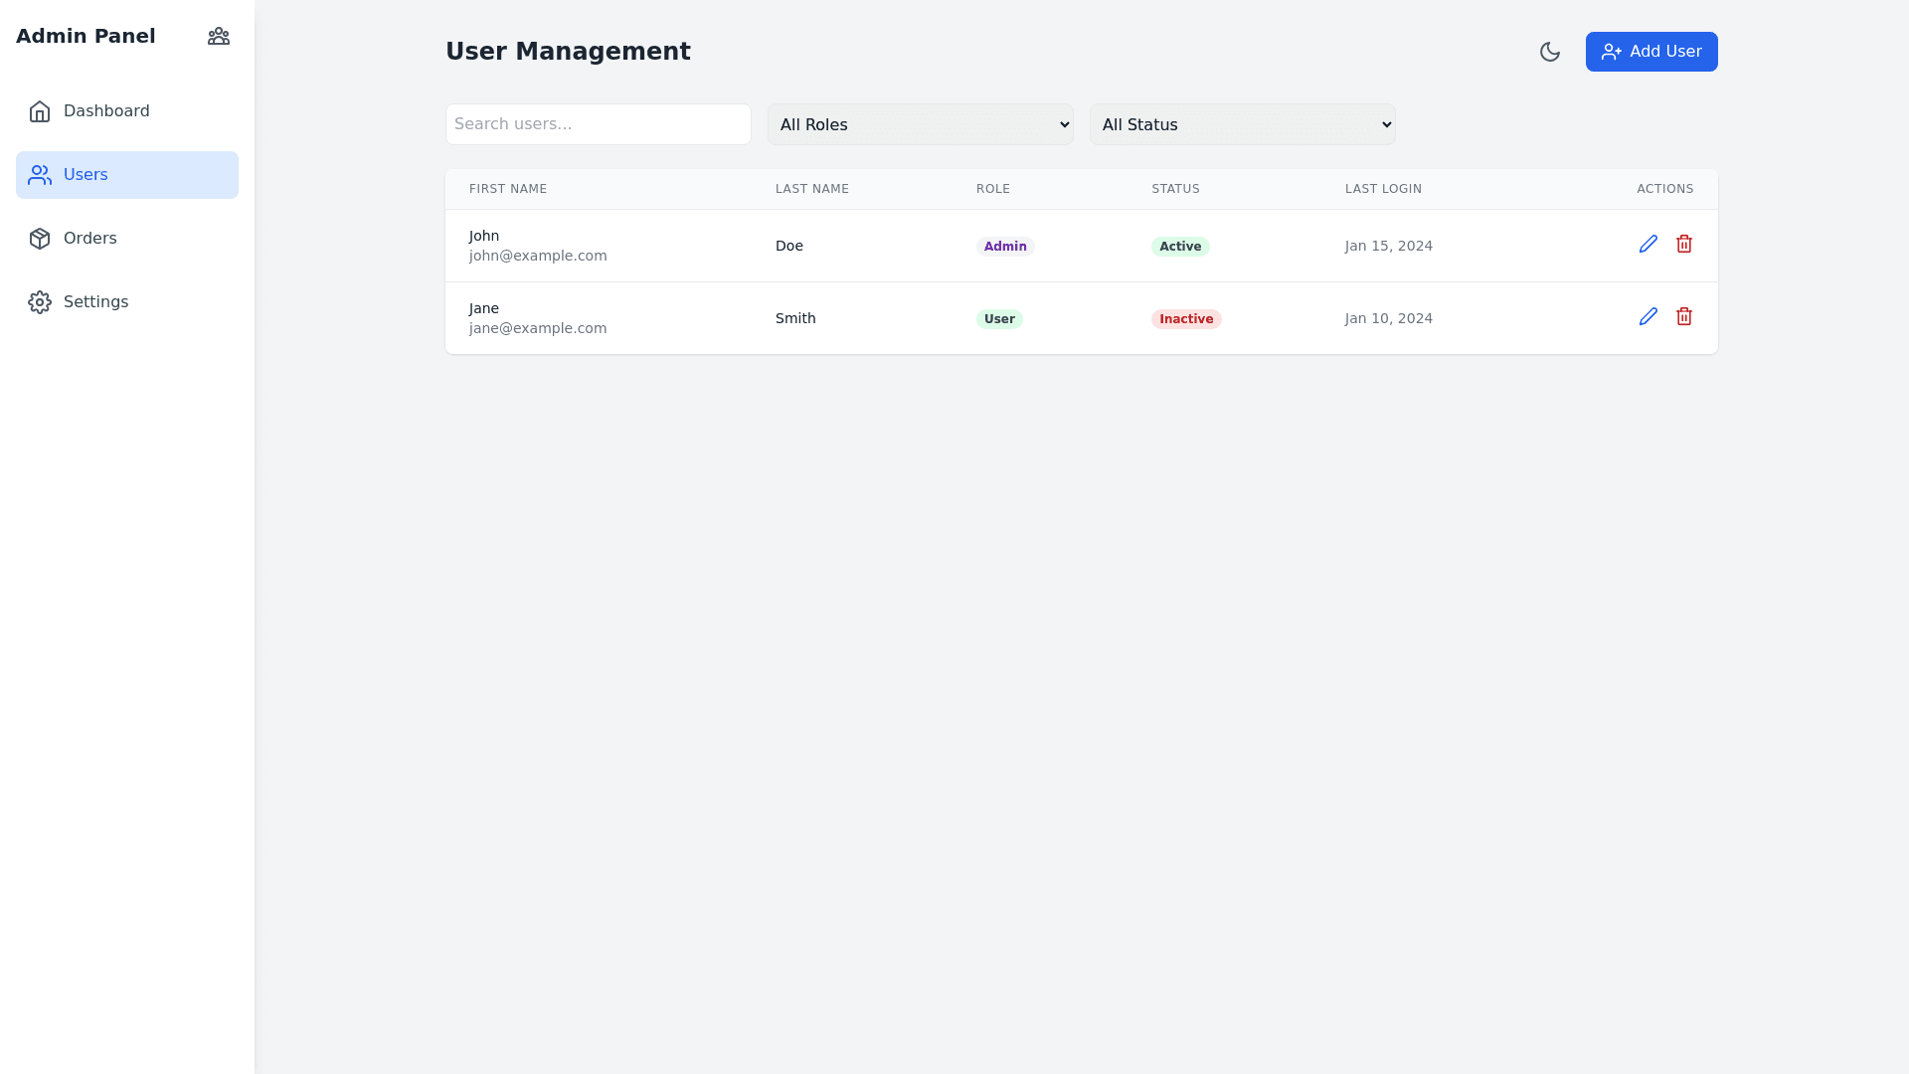Delete John Doe using trash icon
This screenshot has height=1074, width=1909.
tap(1683, 245)
